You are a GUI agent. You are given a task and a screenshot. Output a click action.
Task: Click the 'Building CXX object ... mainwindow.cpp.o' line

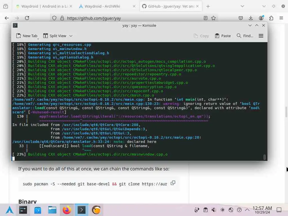pyautogui.click(x=90, y=154)
